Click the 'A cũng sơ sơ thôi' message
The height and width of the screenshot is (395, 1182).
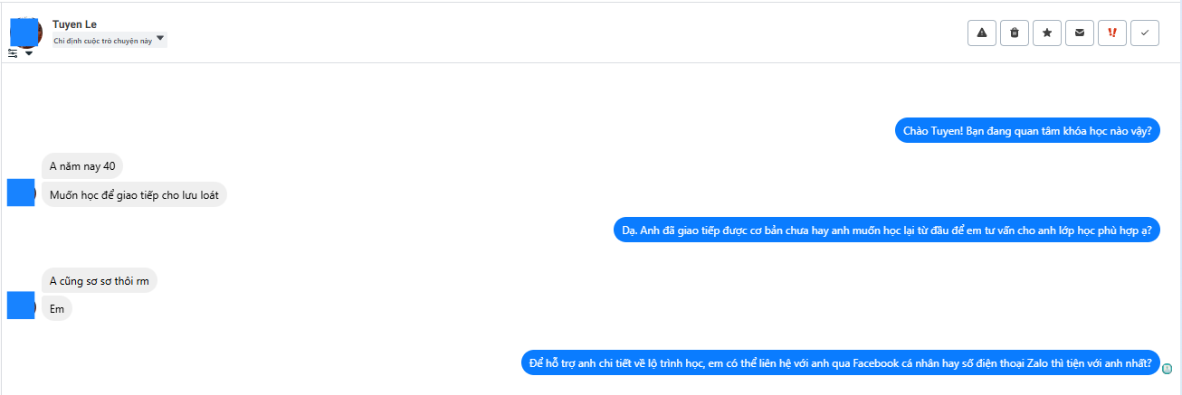100,280
